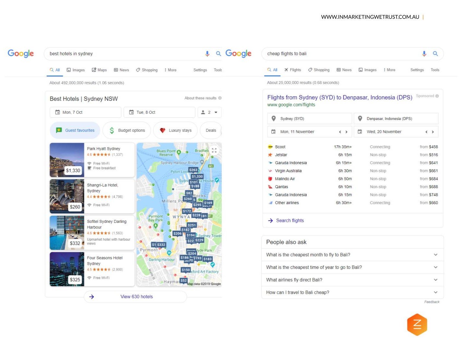Click Search flights link
The image size is (460, 350).
(290, 221)
